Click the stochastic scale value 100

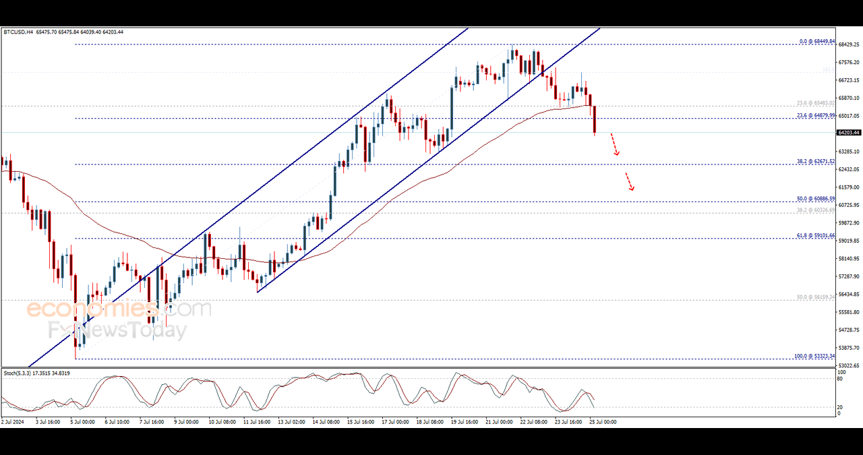(842, 372)
